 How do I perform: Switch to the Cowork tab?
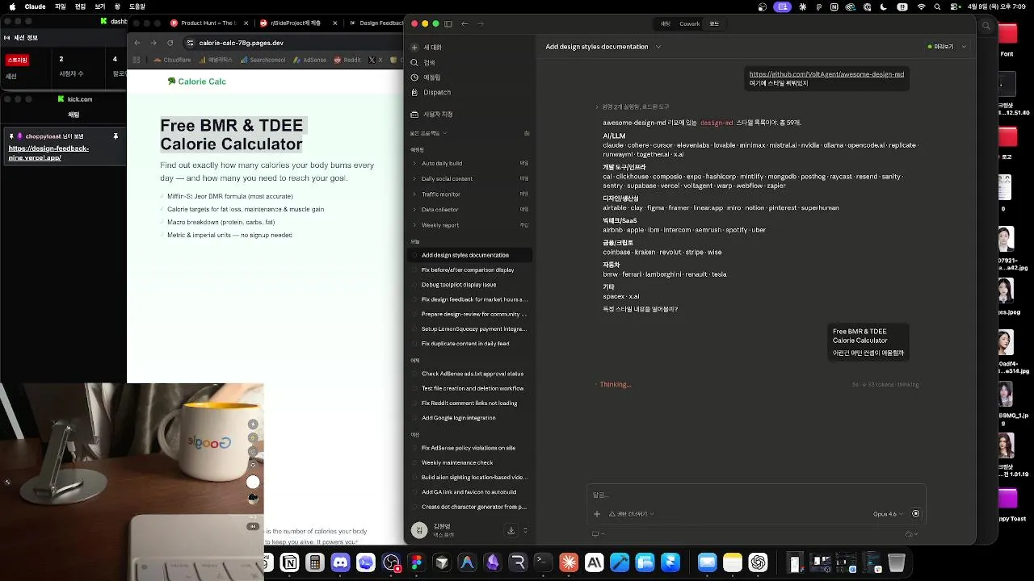point(690,24)
